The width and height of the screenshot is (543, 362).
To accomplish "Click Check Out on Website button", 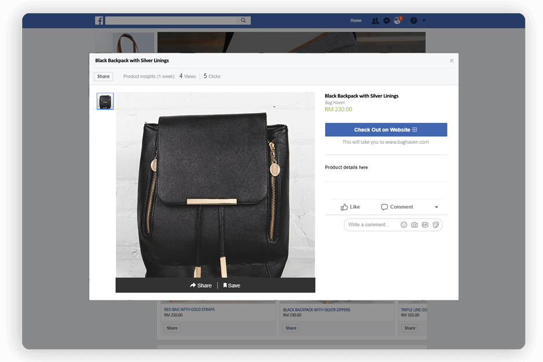I will click(x=386, y=130).
